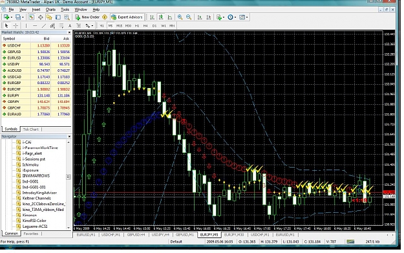The height and width of the screenshot is (253, 404).
Task: Expand the Periods dropdown arrow
Action: (235, 17)
